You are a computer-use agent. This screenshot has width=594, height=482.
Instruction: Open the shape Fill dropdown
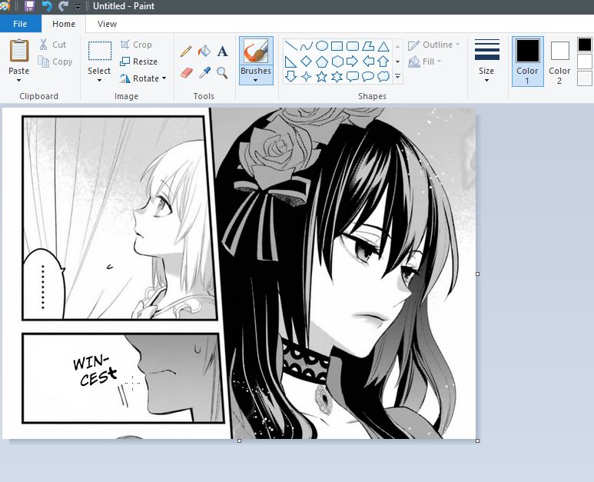click(425, 61)
